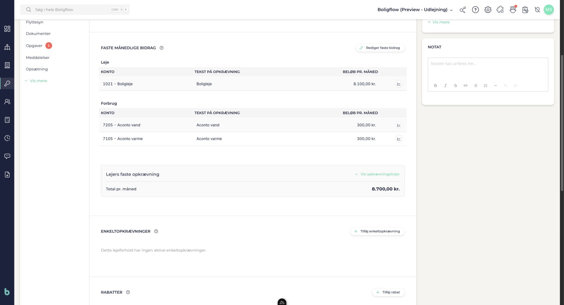Open help tooltip for Faste månedlige bidrag
564x305 pixels.
[162, 48]
